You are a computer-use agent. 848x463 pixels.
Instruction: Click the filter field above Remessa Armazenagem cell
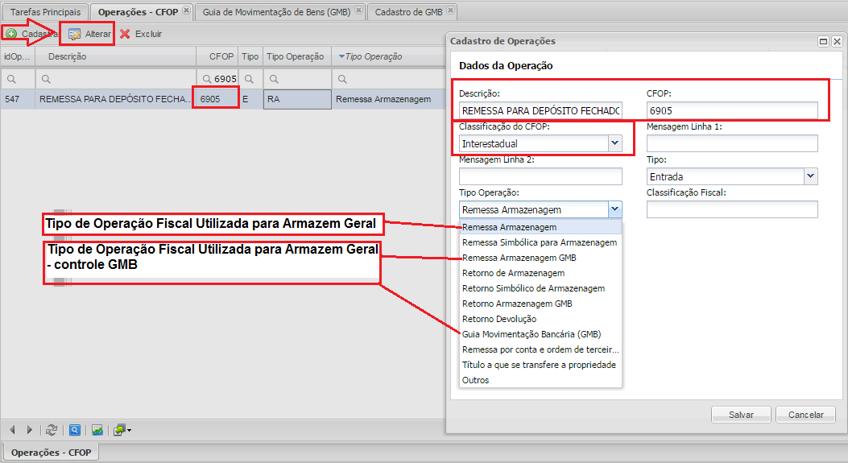[x=388, y=79]
